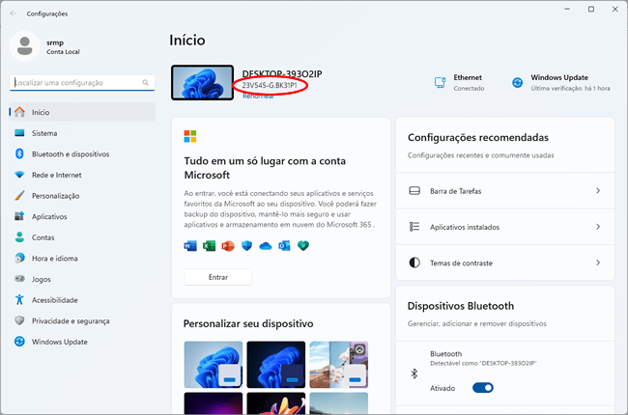The width and height of the screenshot is (628, 415).
Task: Click the Acessibilidade figure icon
Action: [x=19, y=299]
